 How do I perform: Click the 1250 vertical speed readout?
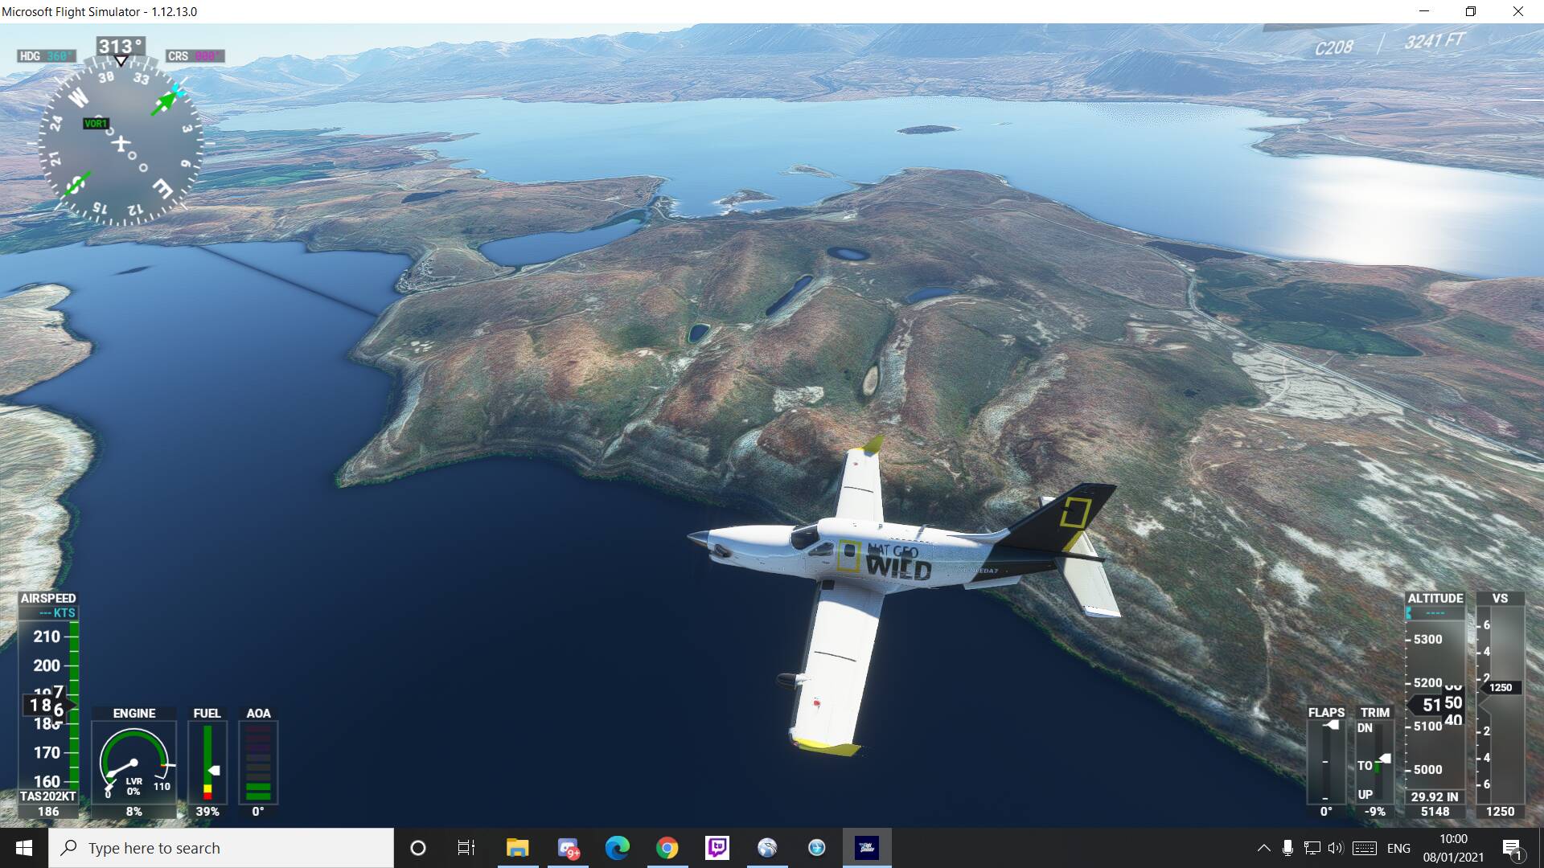coord(1500,812)
